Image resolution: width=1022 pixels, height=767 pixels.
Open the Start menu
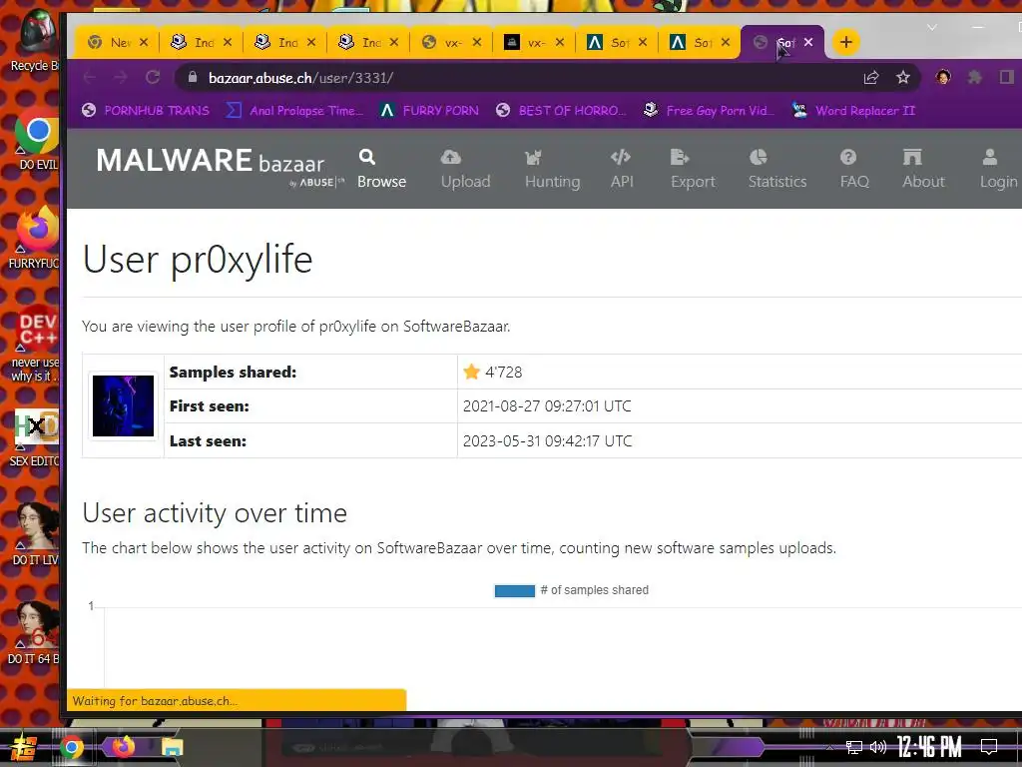coord(22,747)
